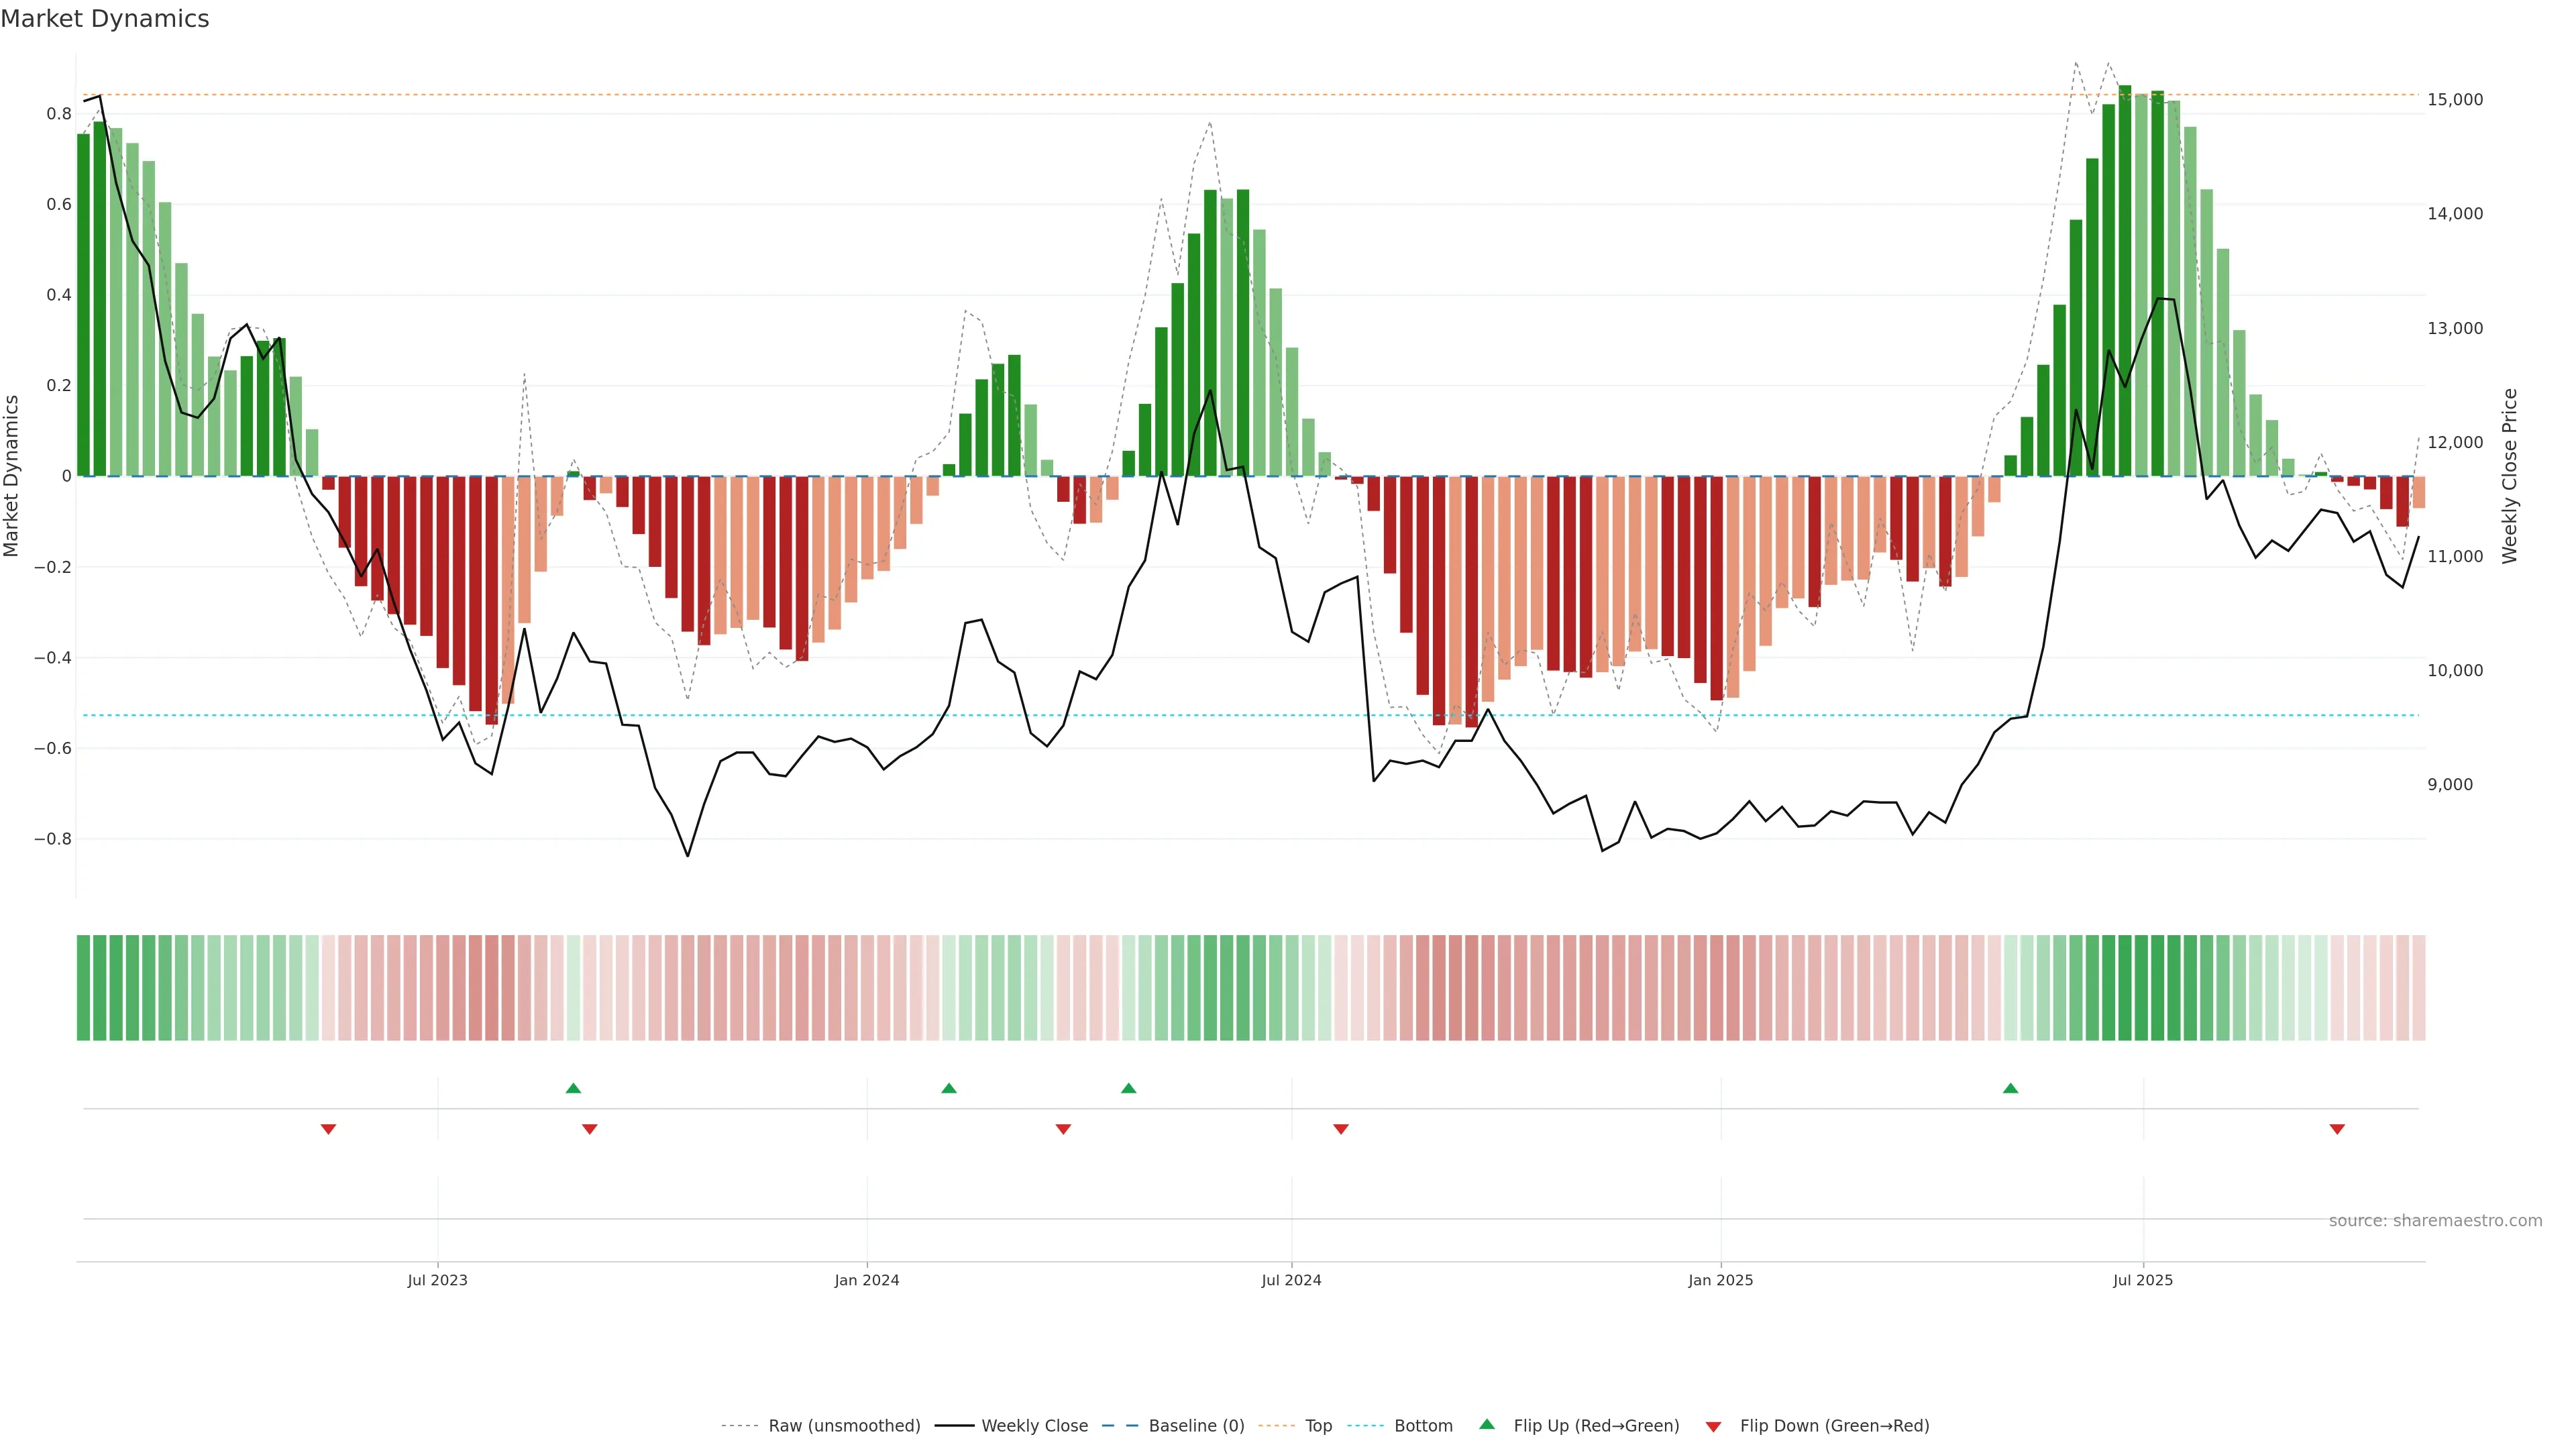Screen dimensions: 2576x1449
Task: Click the Market Dynamics chart title
Action: 105,19
